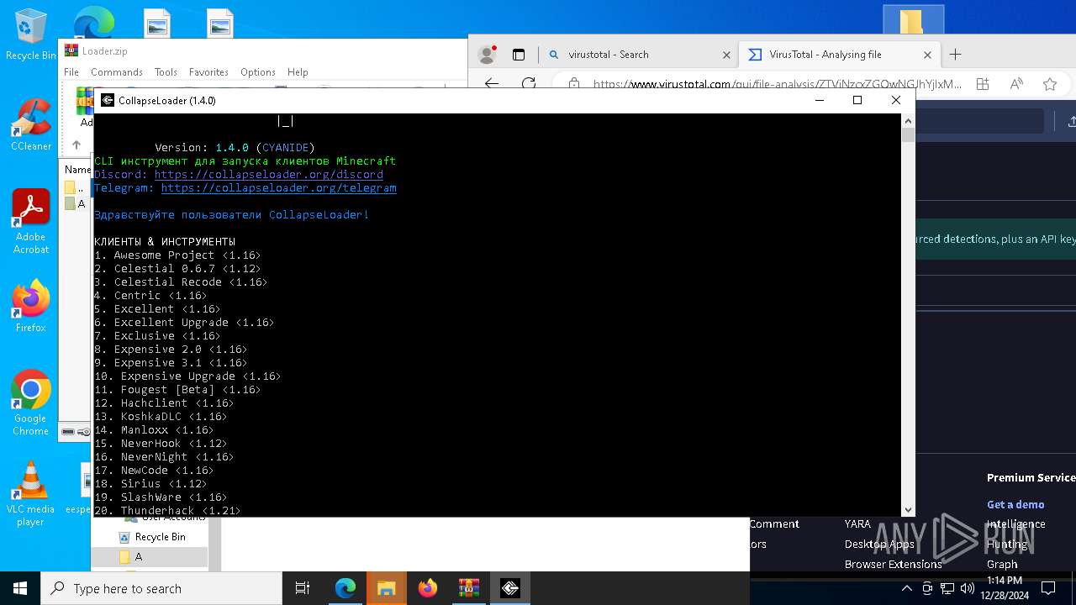1076x605 pixels.
Task: Launch Firefox from the desktop shortcut
Action: tap(30, 306)
